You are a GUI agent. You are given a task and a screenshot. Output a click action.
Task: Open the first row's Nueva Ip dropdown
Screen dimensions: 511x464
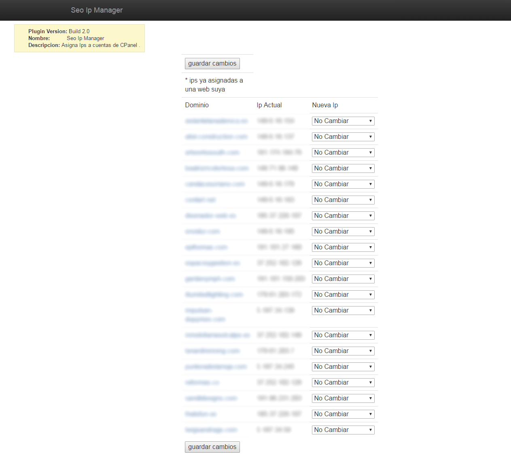343,121
